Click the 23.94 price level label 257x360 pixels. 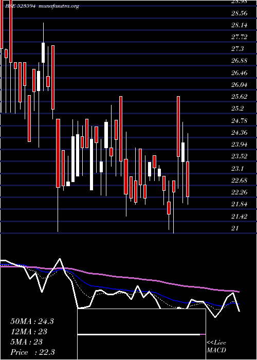(x=240, y=145)
